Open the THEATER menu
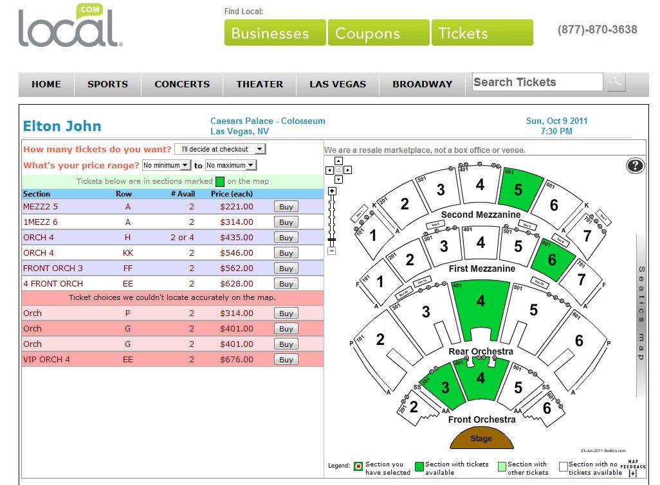660x485 pixels. [260, 84]
